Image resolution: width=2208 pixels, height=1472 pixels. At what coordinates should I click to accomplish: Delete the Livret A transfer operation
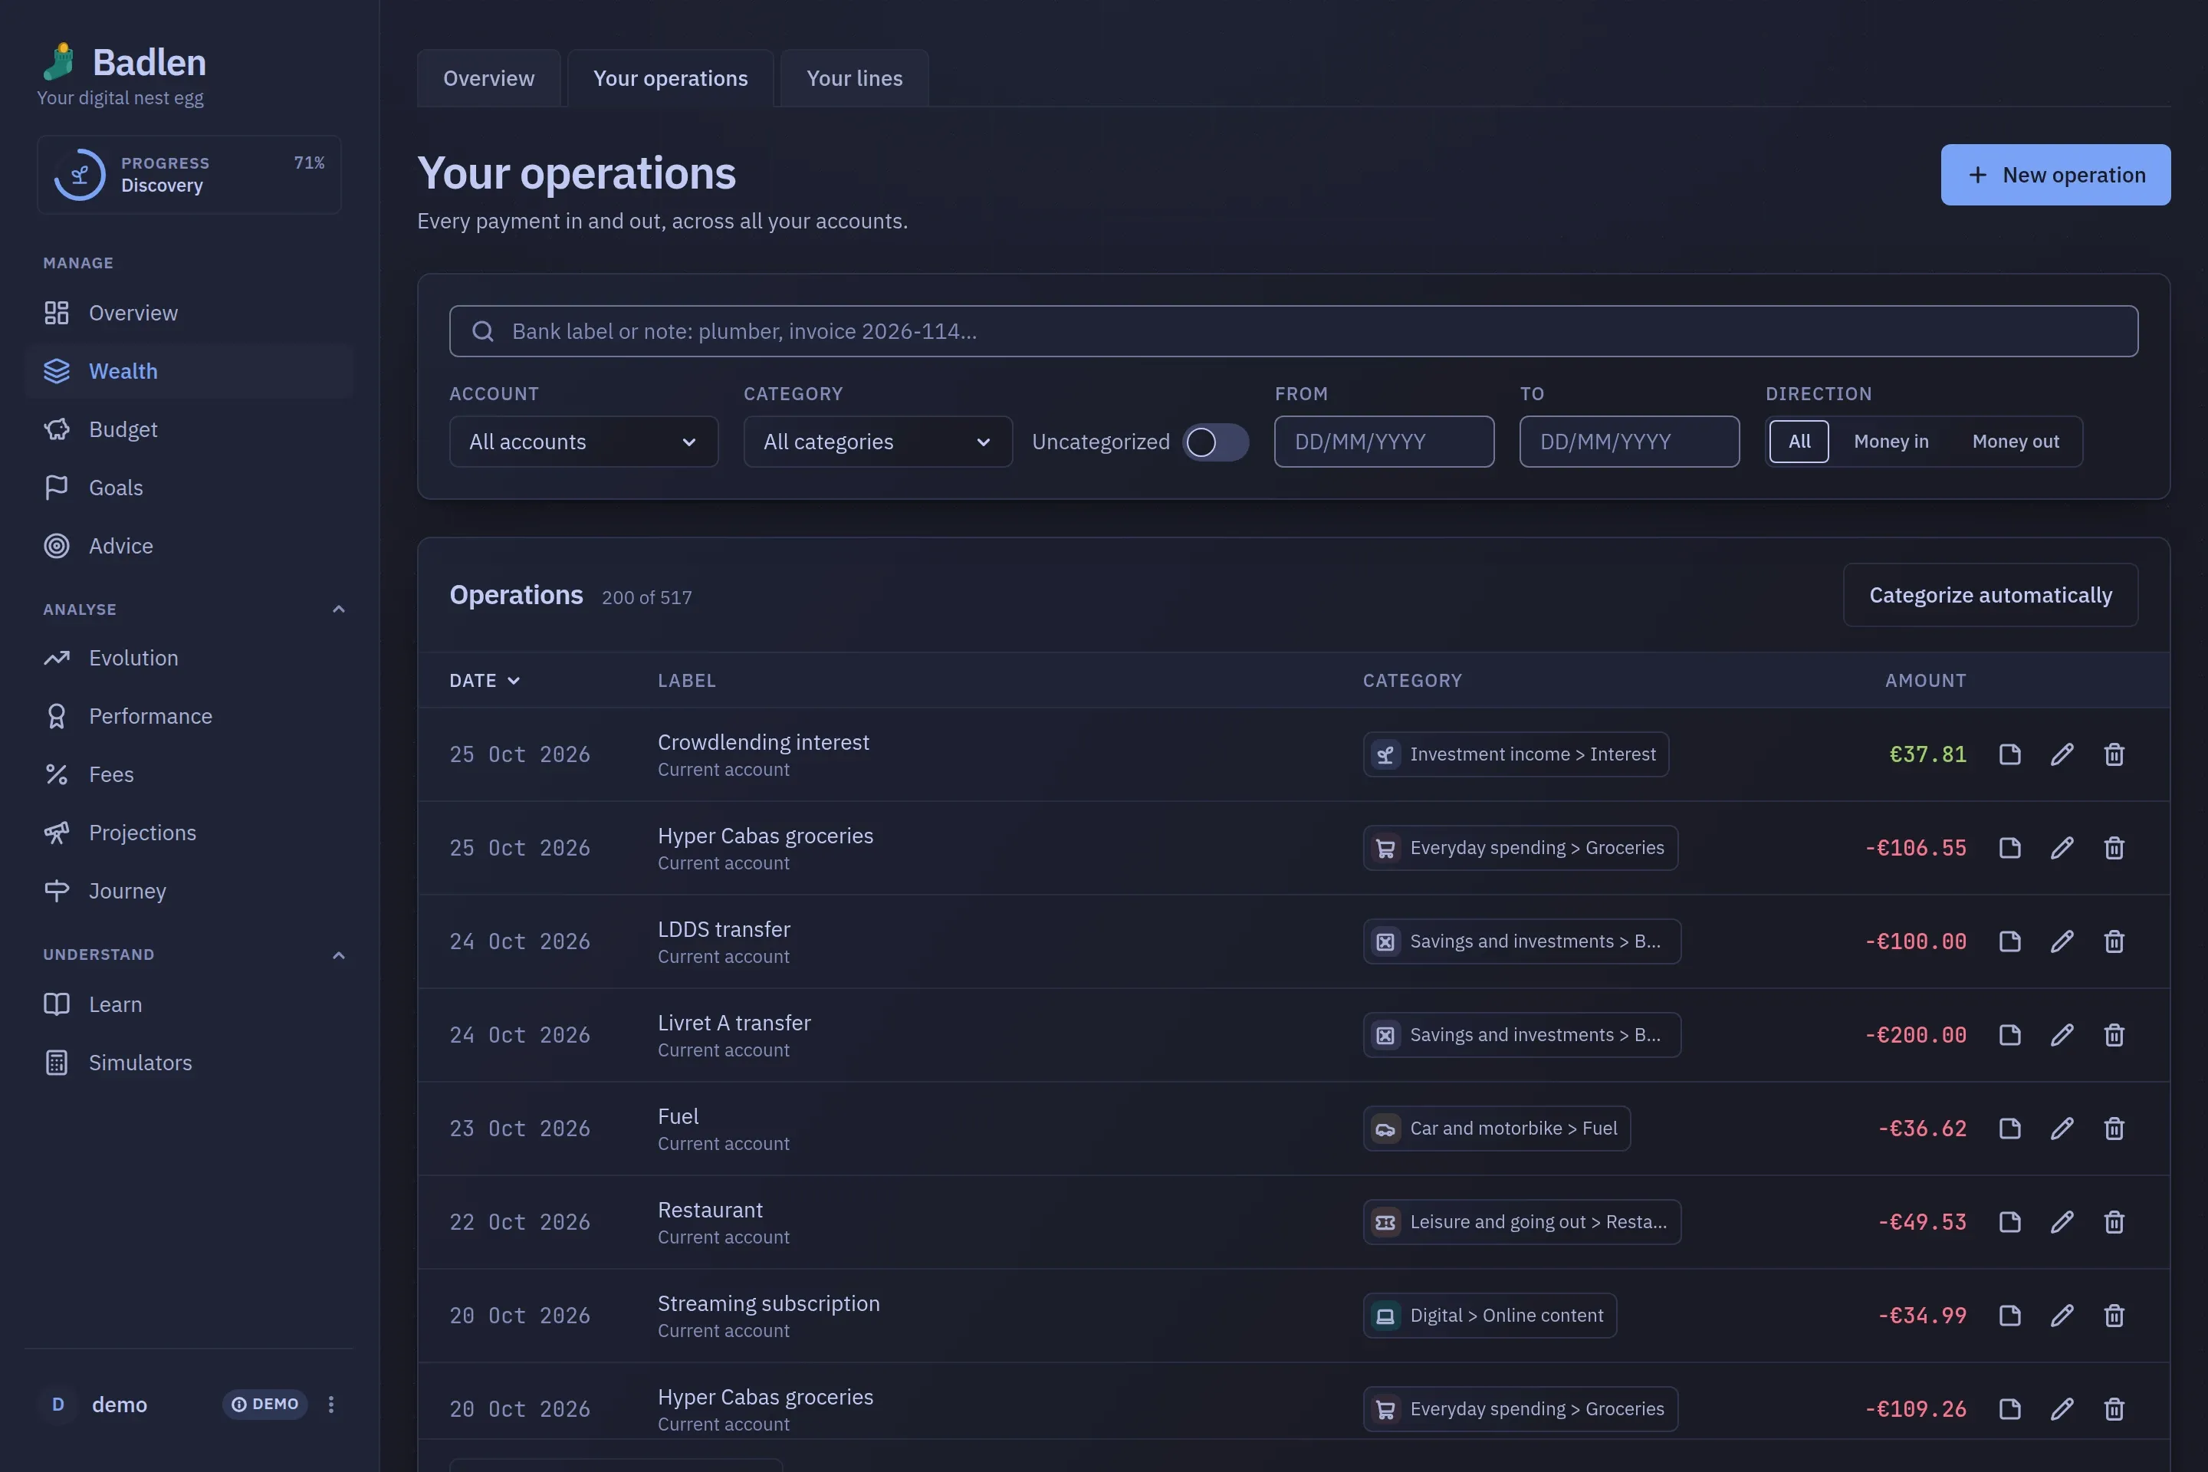(x=2114, y=1034)
